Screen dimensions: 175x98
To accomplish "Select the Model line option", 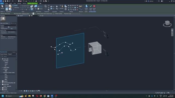I will [15, 5].
